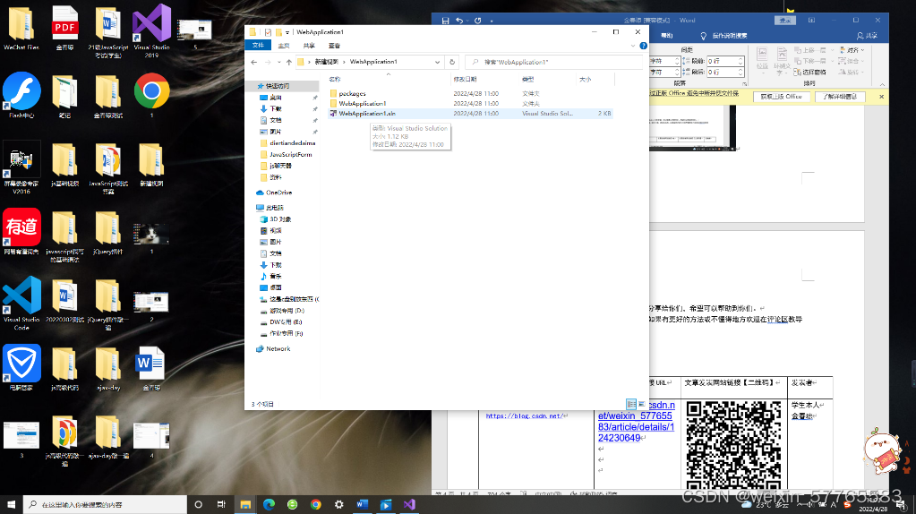Refresh the File Explorer view
This screenshot has height=514, width=916.
pyautogui.click(x=451, y=62)
